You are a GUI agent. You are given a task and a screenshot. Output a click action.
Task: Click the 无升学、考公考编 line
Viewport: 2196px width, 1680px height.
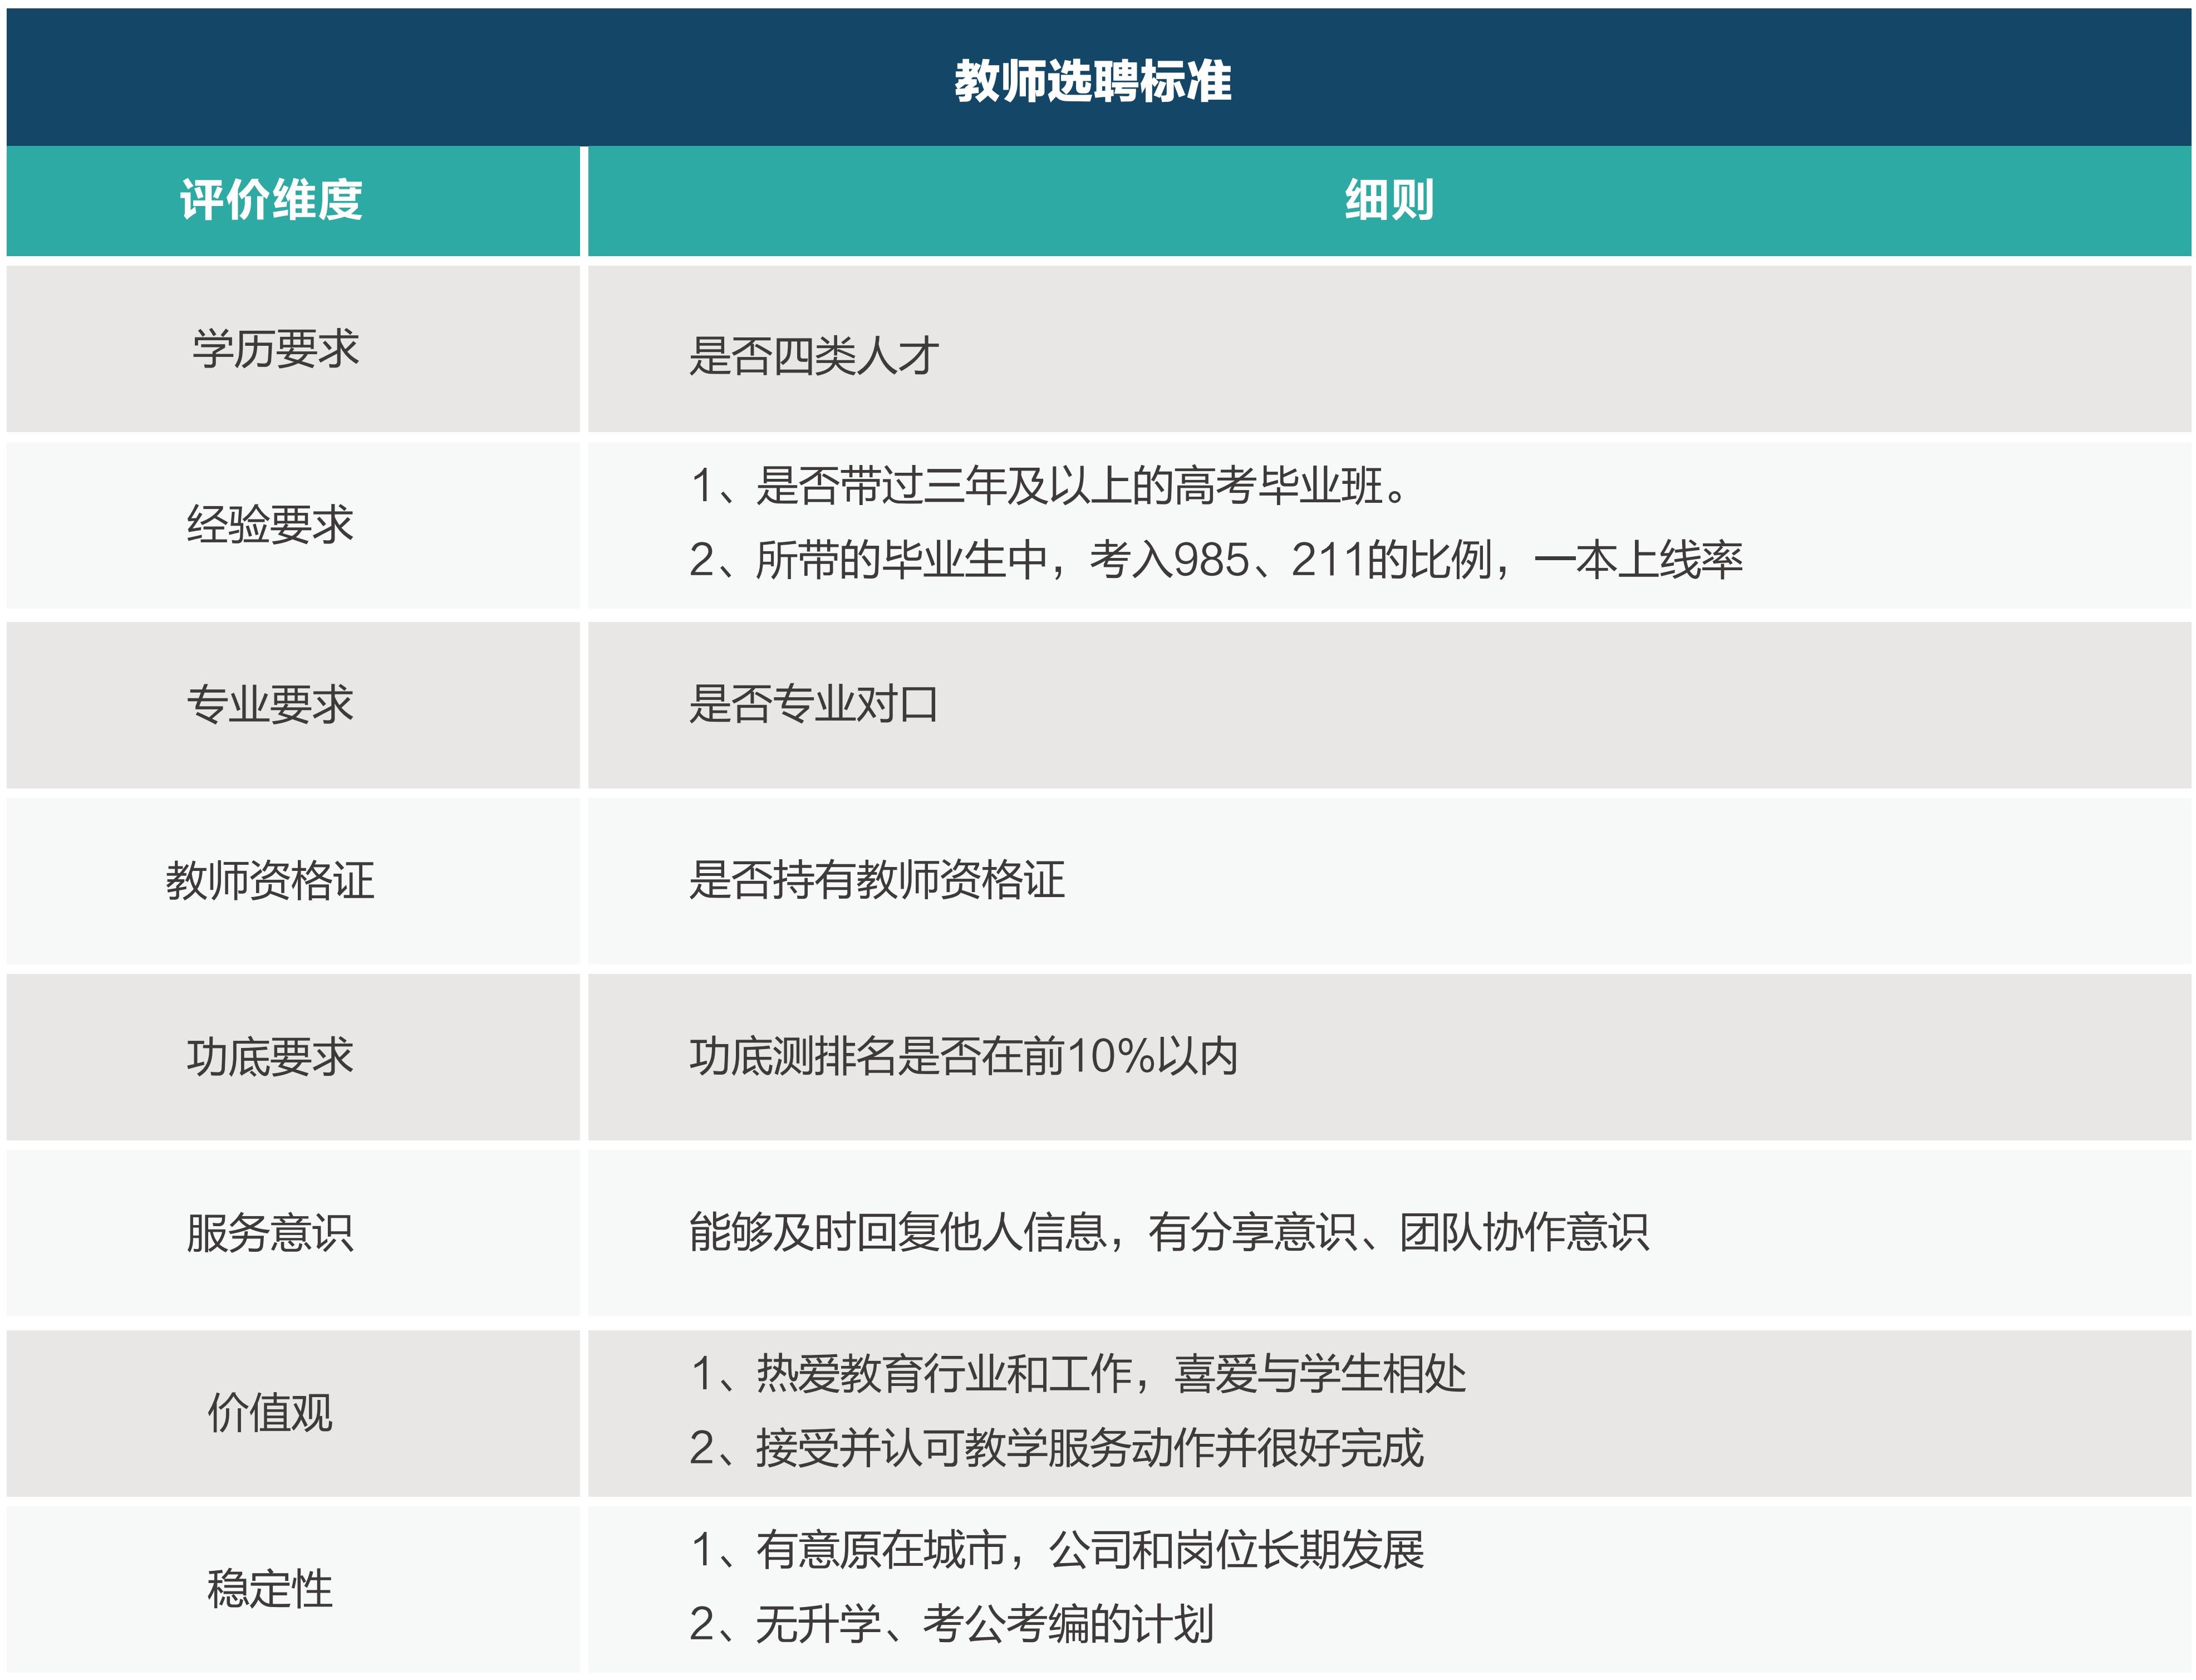951,1624
